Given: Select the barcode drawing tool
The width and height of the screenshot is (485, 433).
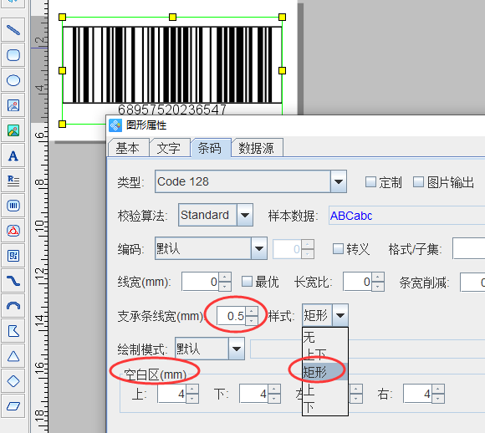Looking at the screenshot, I should tap(13, 206).
